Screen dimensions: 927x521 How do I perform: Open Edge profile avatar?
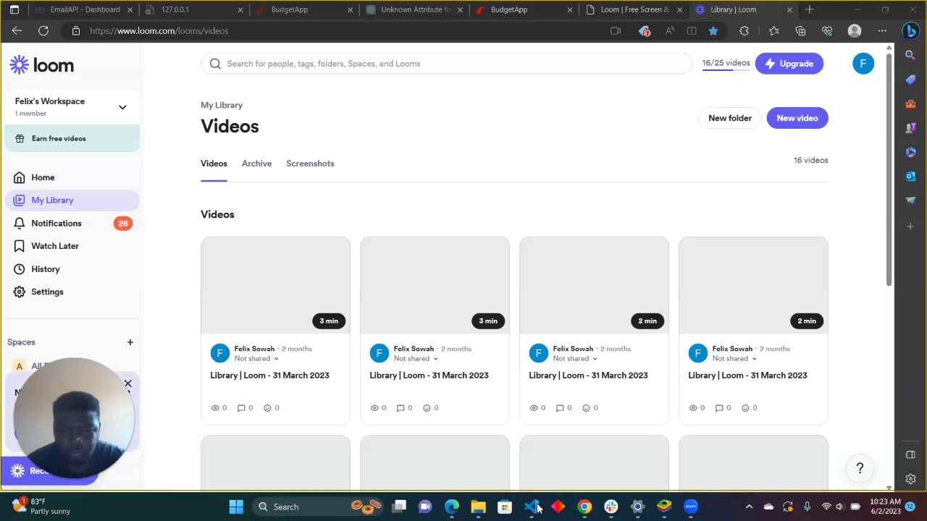(855, 31)
